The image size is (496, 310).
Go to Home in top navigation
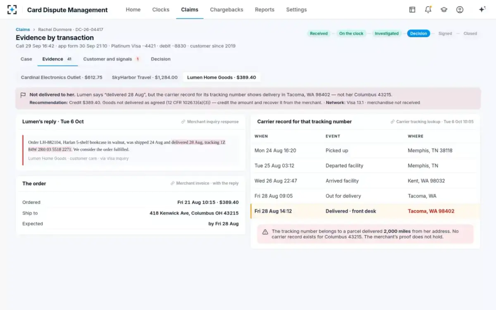133,10
